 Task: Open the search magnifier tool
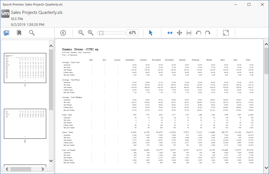coord(32,33)
